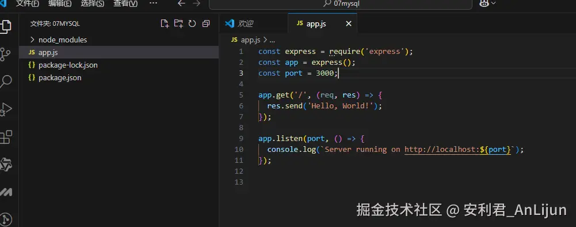Open the Source Control view
The width and height of the screenshot is (576, 227).
(6, 54)
